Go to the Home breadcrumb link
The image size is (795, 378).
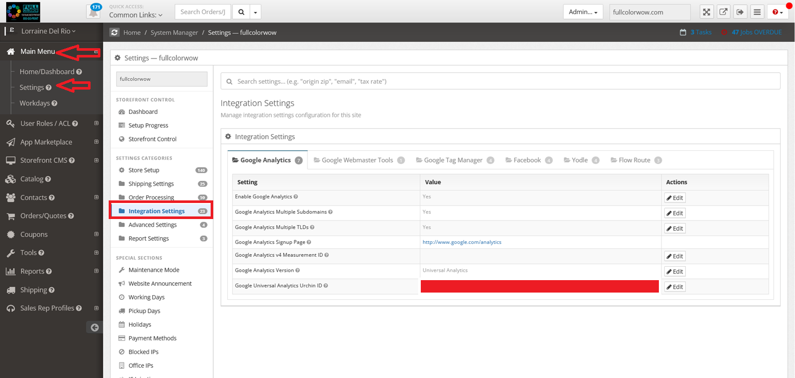click(132, 32)
